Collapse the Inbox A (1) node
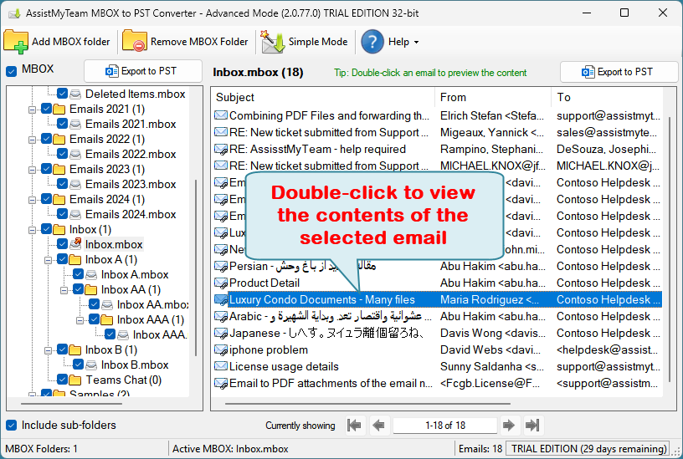 (48, 260)
